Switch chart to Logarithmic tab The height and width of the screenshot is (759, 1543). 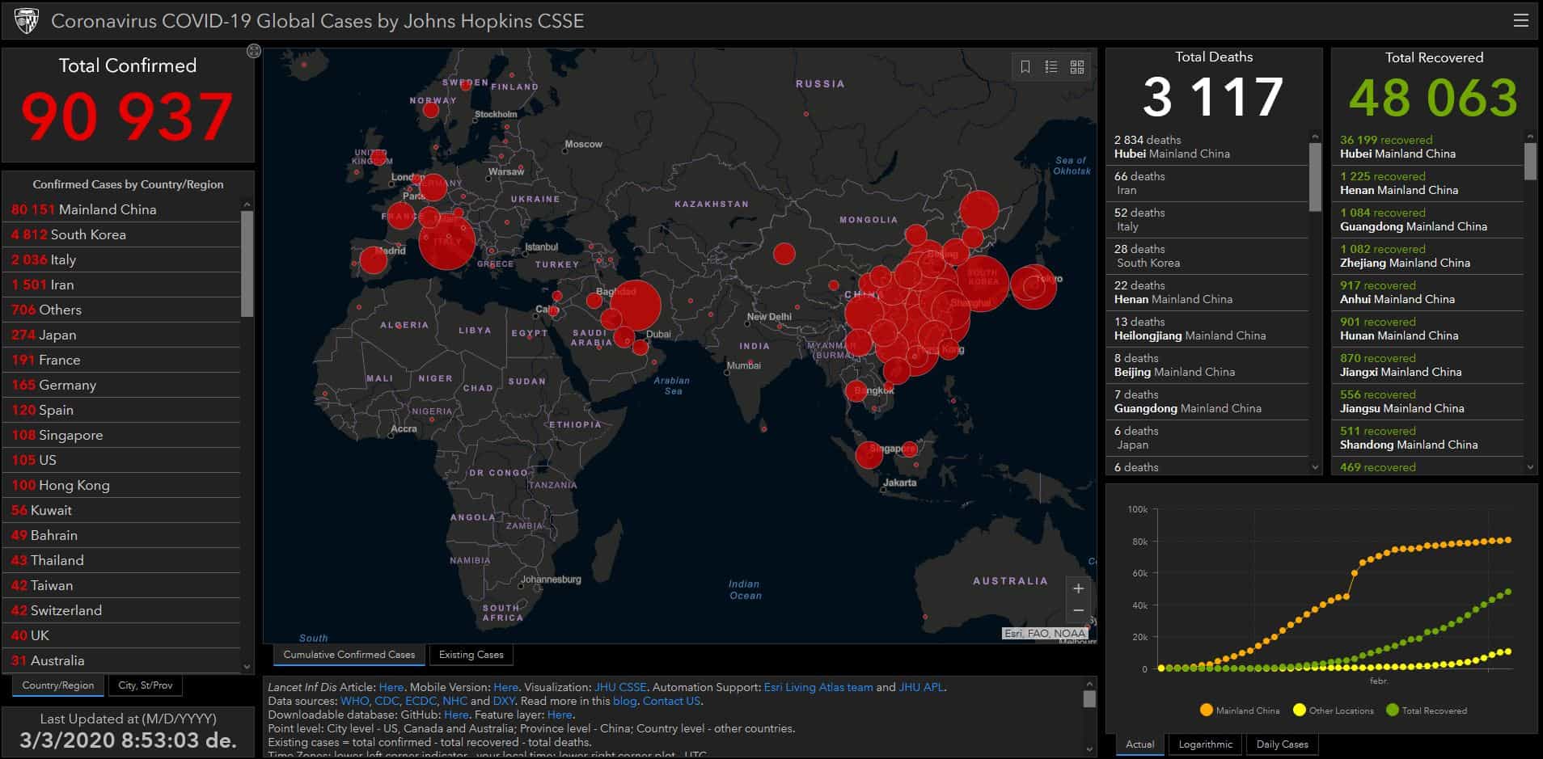click(1206, 744)
